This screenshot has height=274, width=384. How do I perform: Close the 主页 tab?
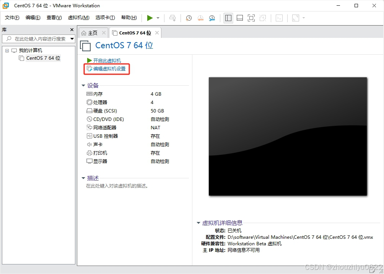(104, 33)
